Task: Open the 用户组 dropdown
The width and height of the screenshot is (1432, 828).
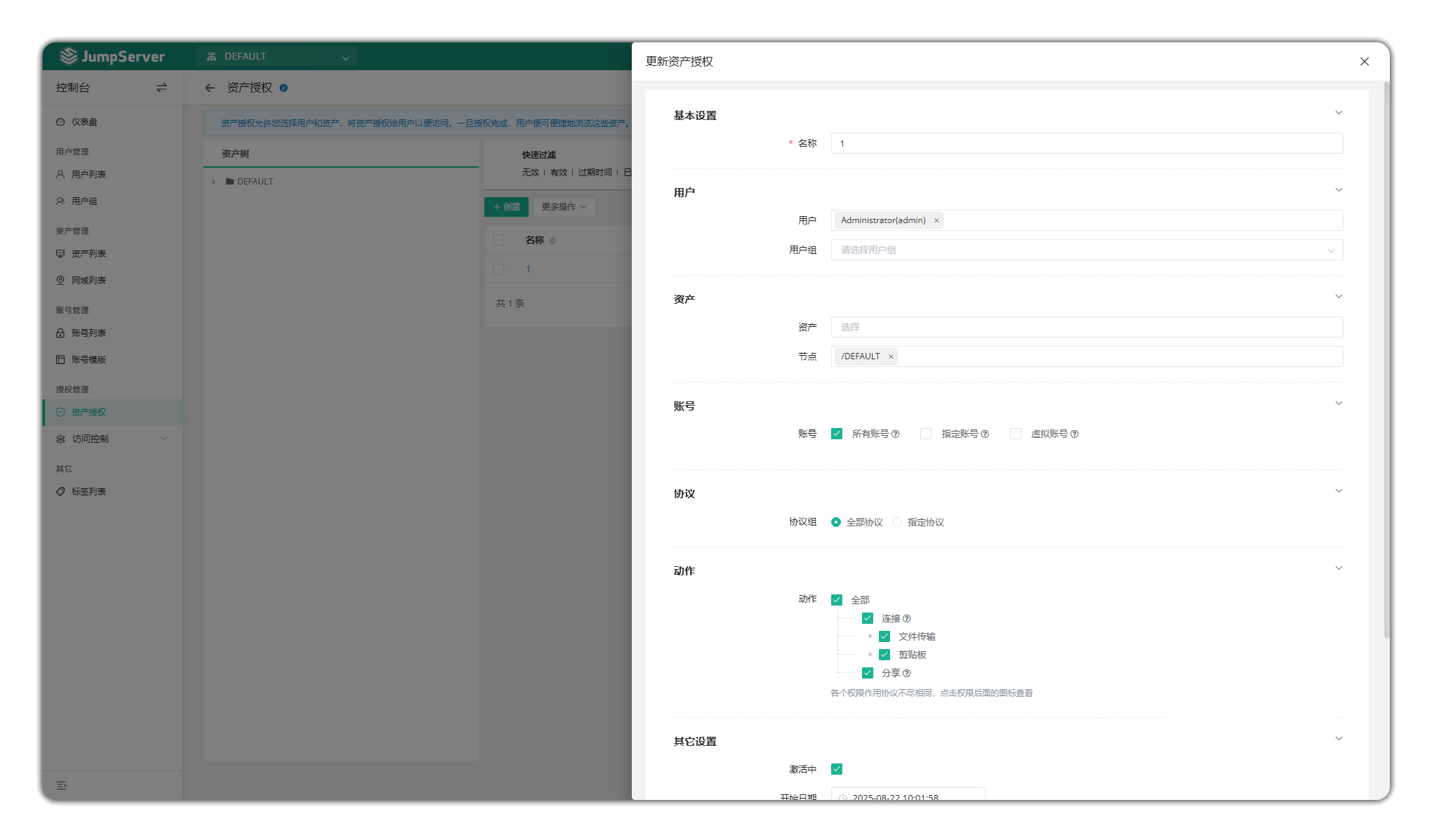Action: [1087, 251]
